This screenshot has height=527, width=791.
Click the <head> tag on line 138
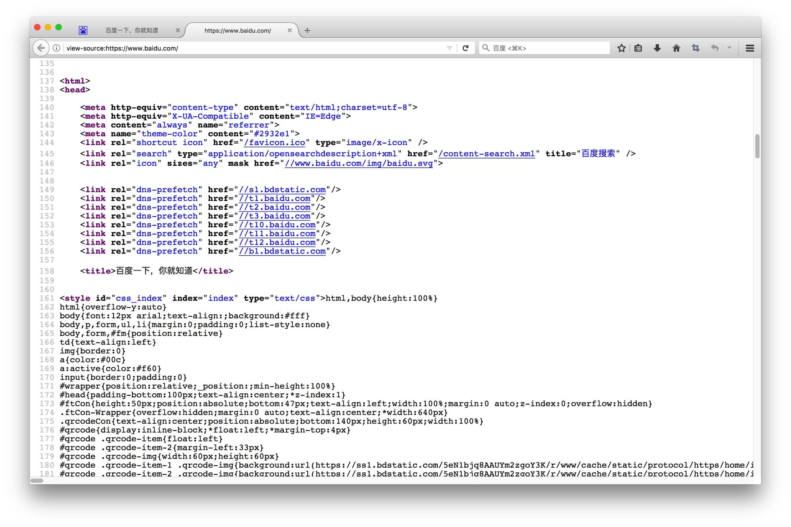tap(75, 90)
